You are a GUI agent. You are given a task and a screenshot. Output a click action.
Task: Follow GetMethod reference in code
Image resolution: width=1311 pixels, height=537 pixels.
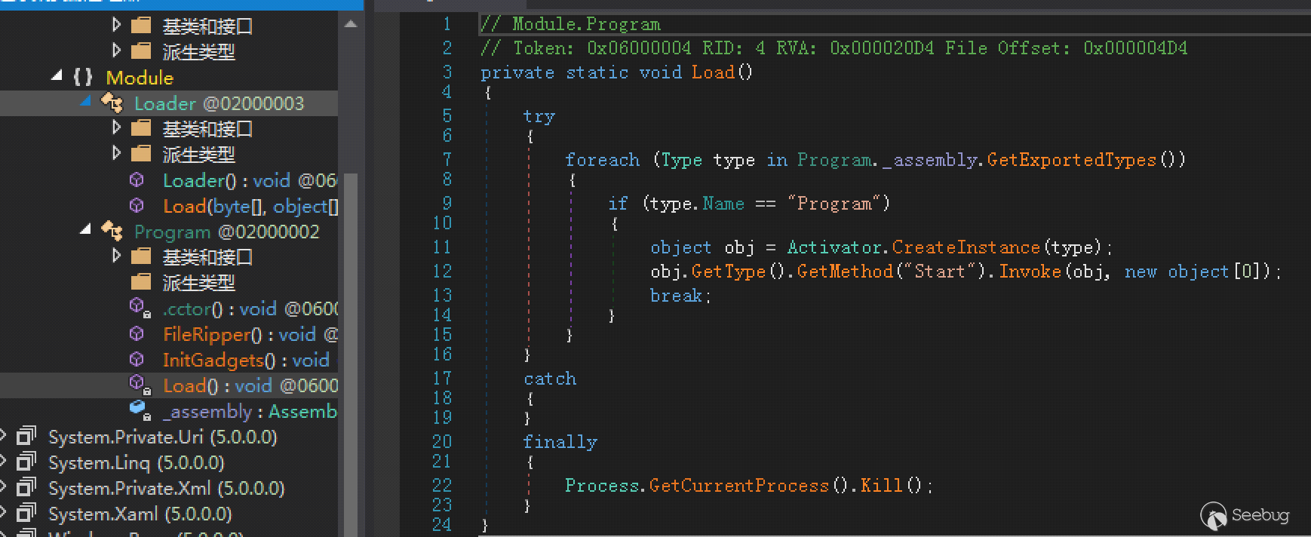[845, 272]
